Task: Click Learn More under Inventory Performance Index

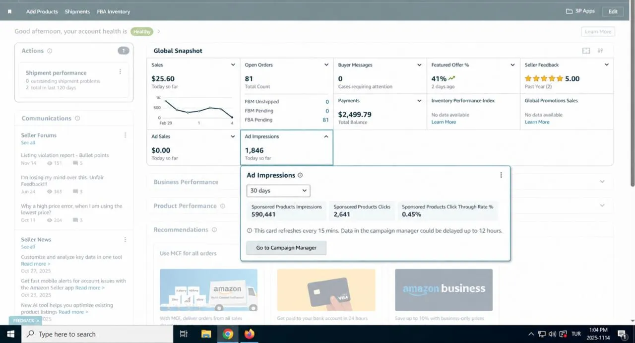Action: [444, 122]
